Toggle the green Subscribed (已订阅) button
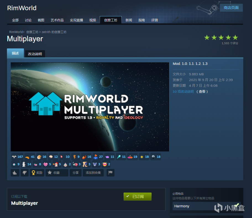 137,196
